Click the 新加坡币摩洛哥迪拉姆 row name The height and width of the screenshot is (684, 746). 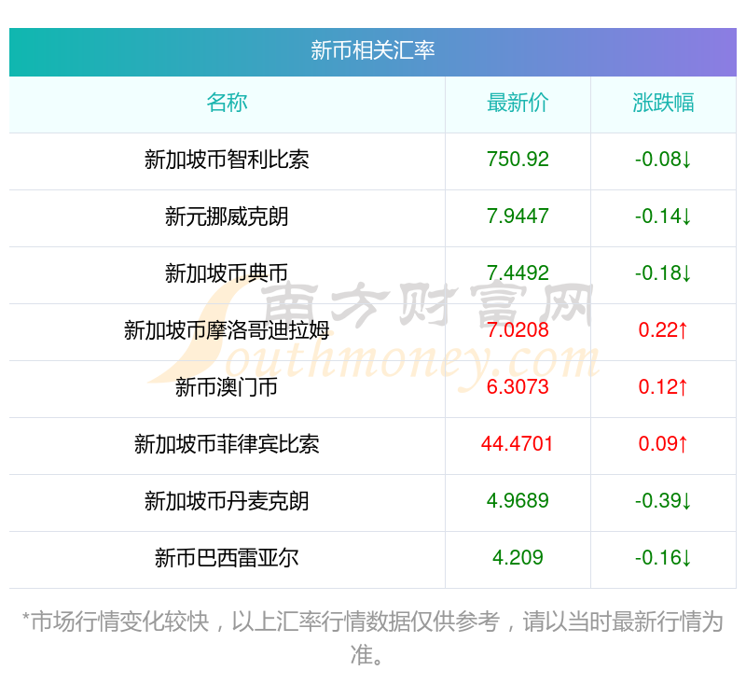click(x=227, y=330)
